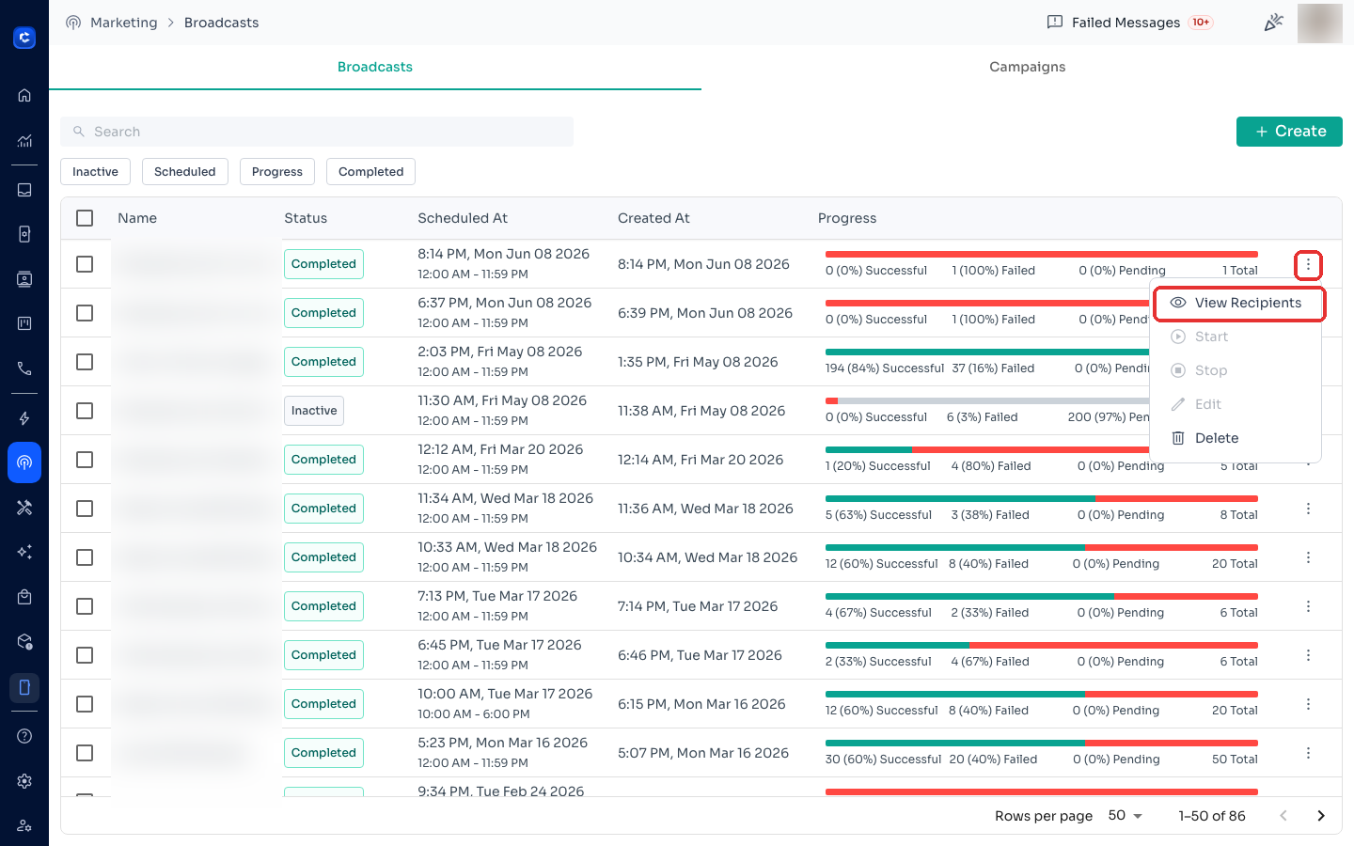Check the row scheduled 2:03 PM, Fri May 08 2026

tap(85, 362)
